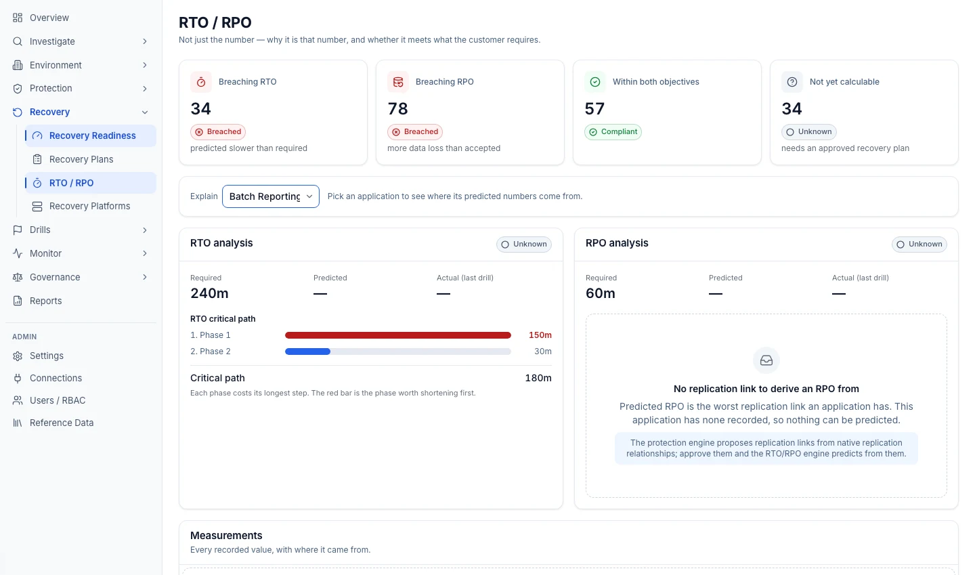Click the Governance scales icon
This screenshot has height=575, width=975.
tap(18, 277)
